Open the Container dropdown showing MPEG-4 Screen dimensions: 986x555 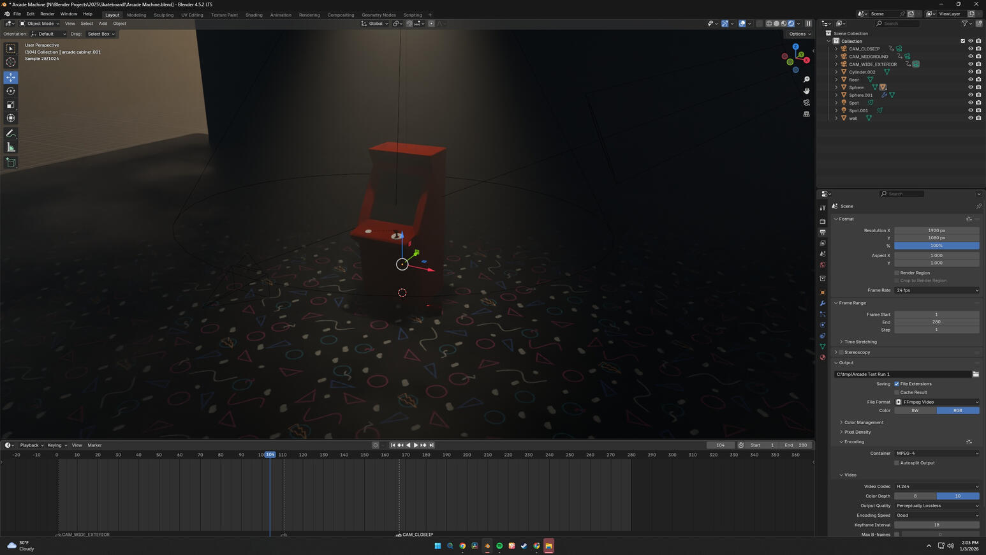click(937, 454)
